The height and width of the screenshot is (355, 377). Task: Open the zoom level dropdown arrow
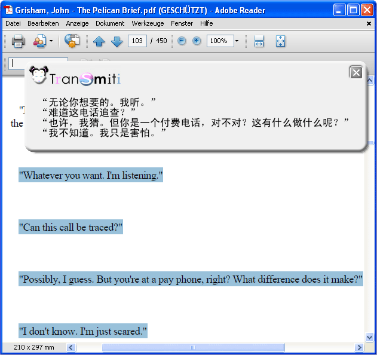point(237,41)
